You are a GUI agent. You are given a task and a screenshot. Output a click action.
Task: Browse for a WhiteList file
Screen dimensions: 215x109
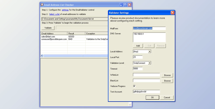(167, 75)
